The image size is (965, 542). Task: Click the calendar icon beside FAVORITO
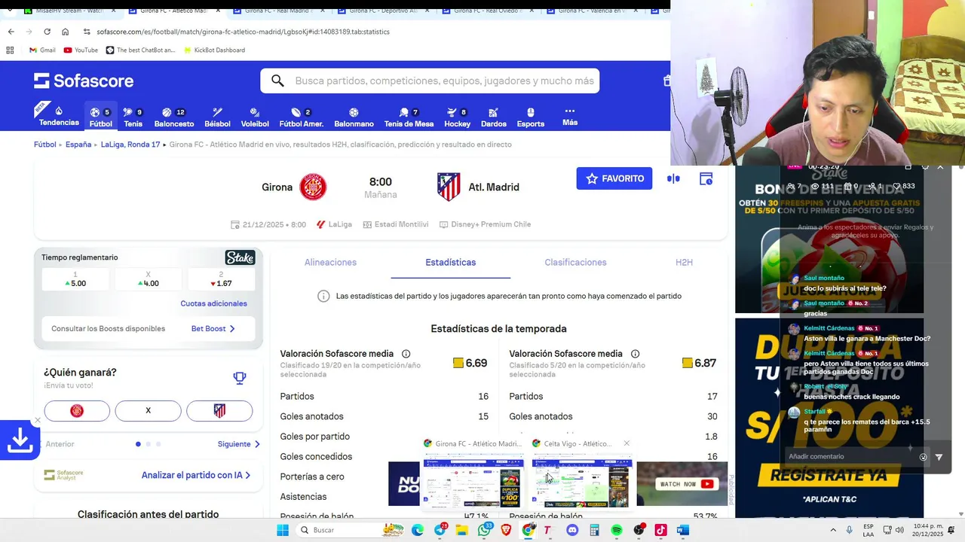(x=706, y=178)
